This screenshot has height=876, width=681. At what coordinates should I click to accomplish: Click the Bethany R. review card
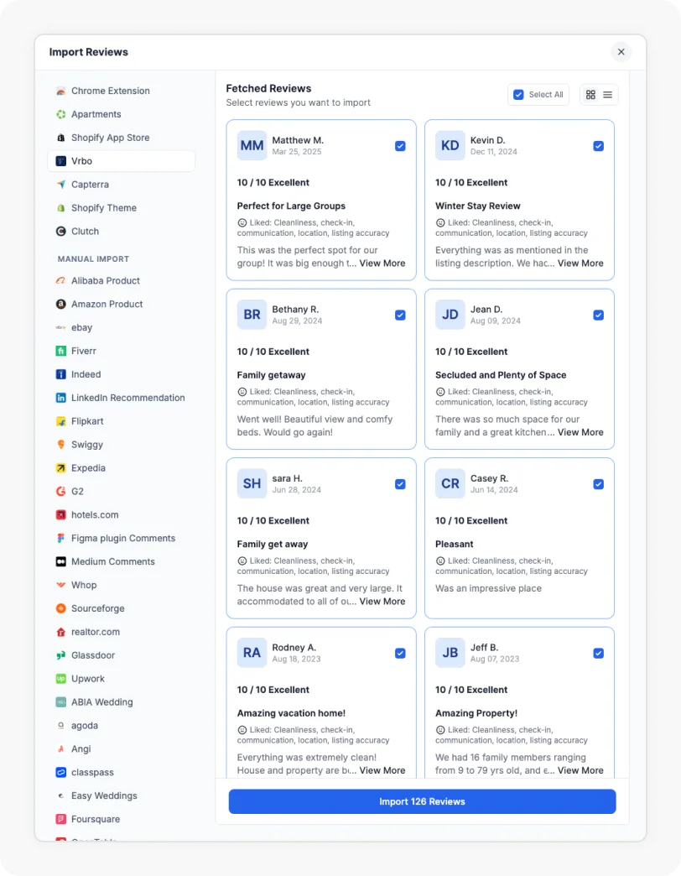(321, 369)
